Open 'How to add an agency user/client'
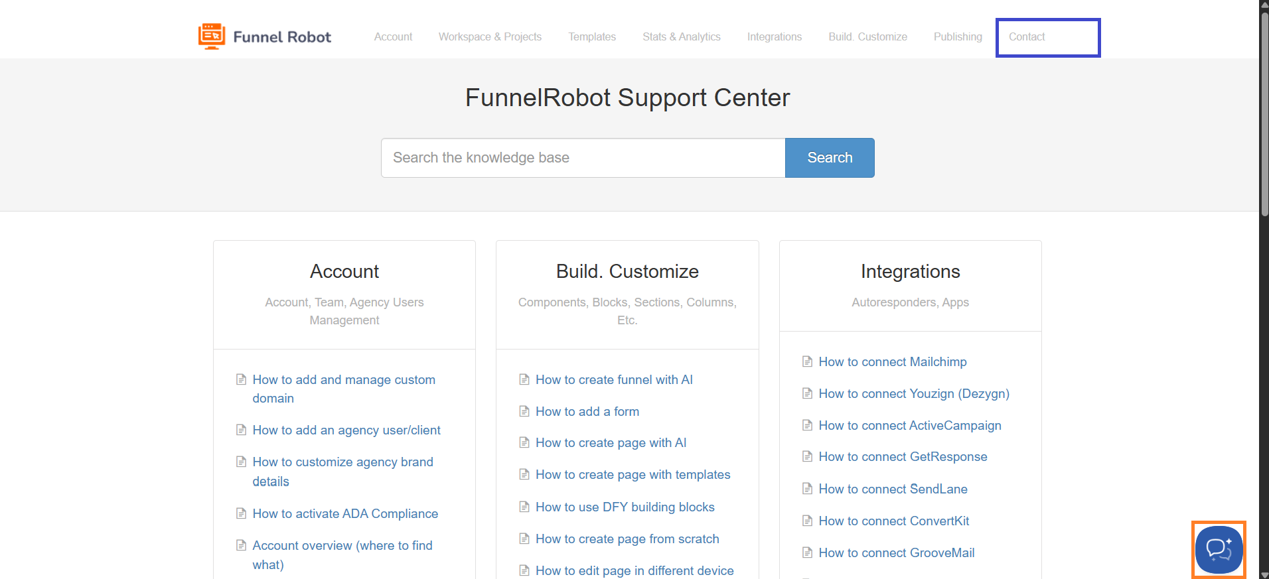This screenshot has width=1269, height=579. click(346, 430)
